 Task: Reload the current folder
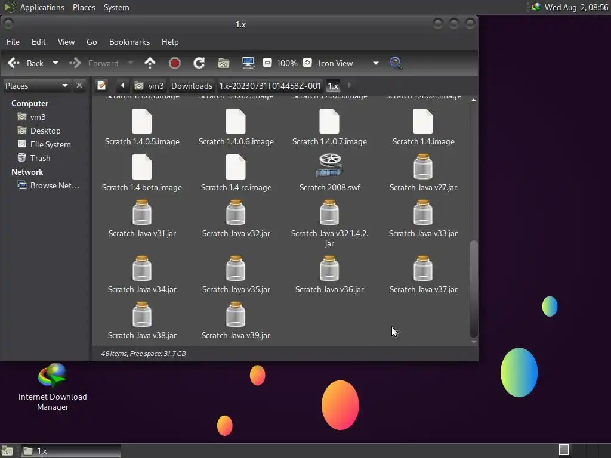point(199,63)
